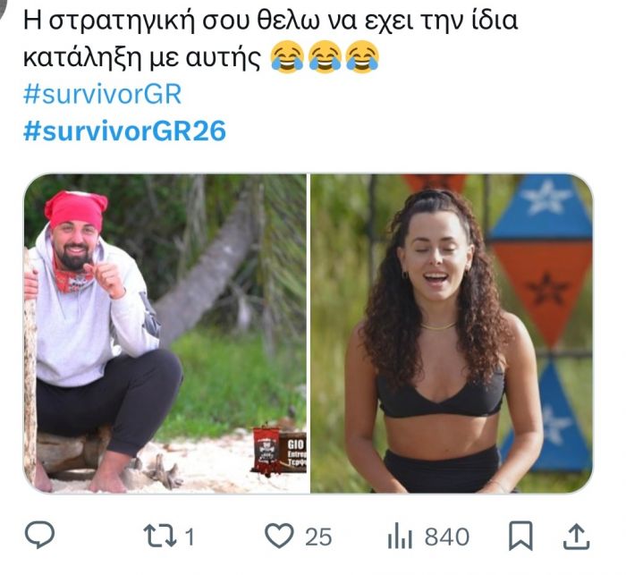This screenshot has width=626, height=575.
Task: View the 840 views count
Action: 447,537
